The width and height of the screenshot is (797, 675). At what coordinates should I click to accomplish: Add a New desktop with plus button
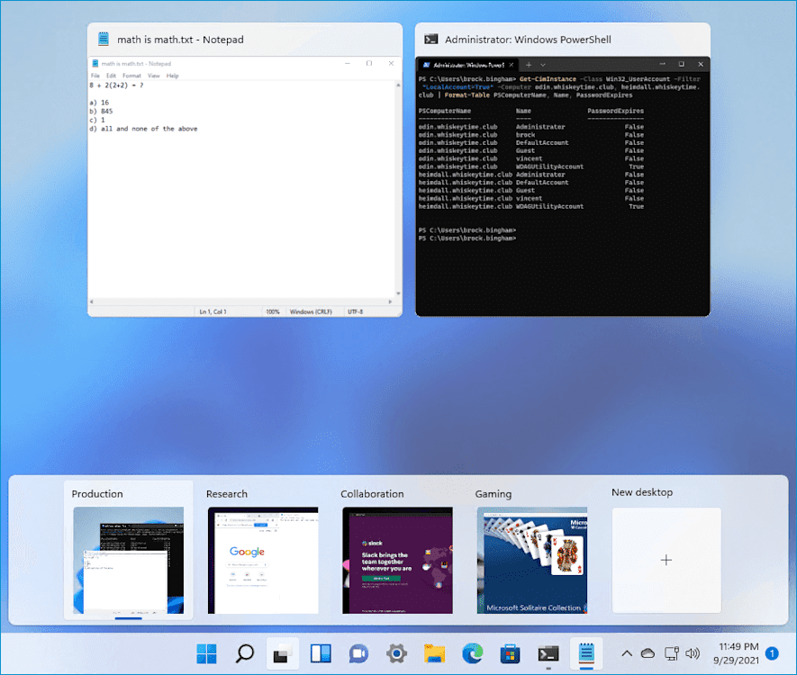[666, 560]
